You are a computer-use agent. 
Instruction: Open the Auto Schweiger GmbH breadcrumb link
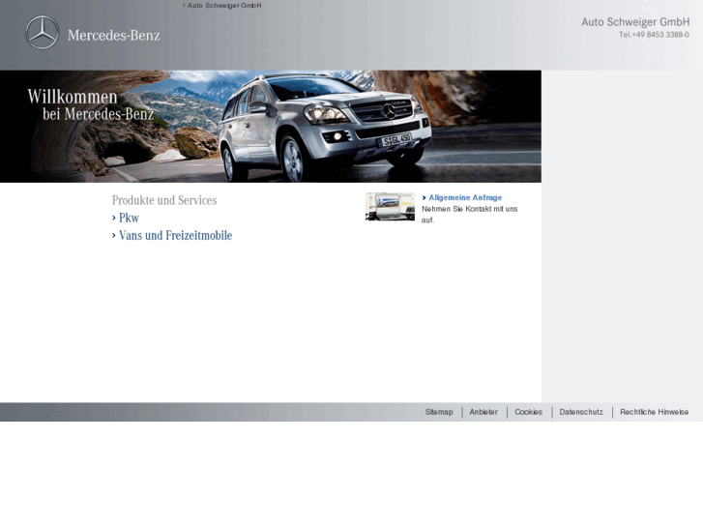tap(222, 6)
